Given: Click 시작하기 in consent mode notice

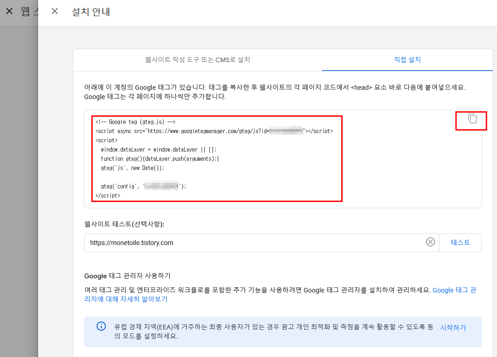Looking at the screenshot, I should (453, 328).
